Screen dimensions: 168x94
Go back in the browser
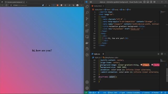click(2, 5)
